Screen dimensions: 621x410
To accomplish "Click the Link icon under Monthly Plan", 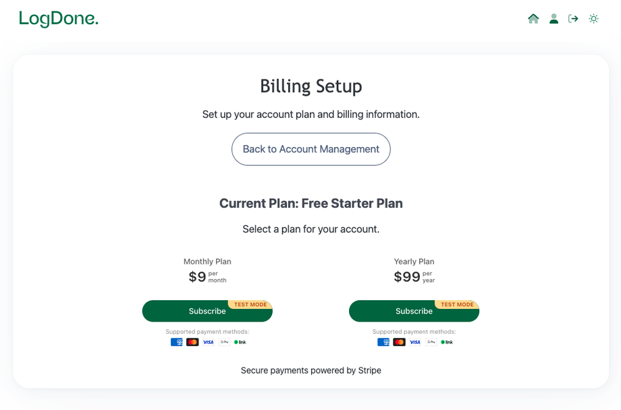I will pos(240,342).
